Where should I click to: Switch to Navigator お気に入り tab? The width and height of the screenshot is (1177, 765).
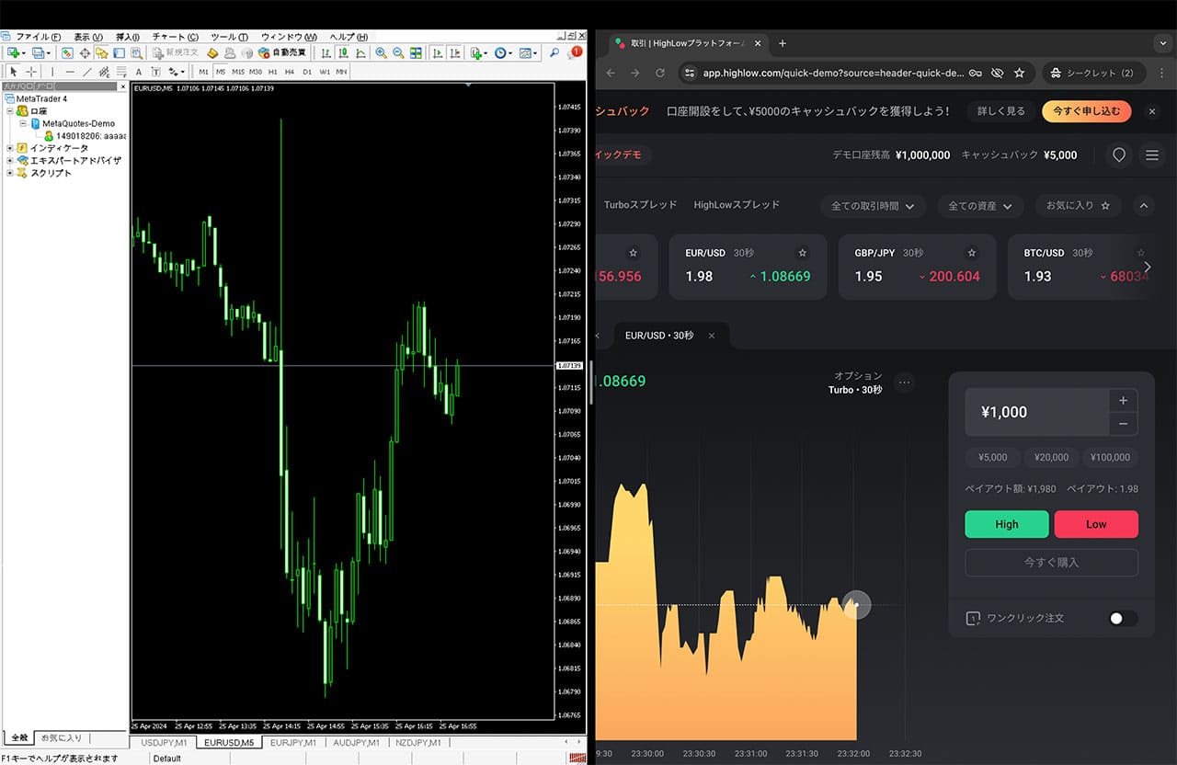pos(62,737)
